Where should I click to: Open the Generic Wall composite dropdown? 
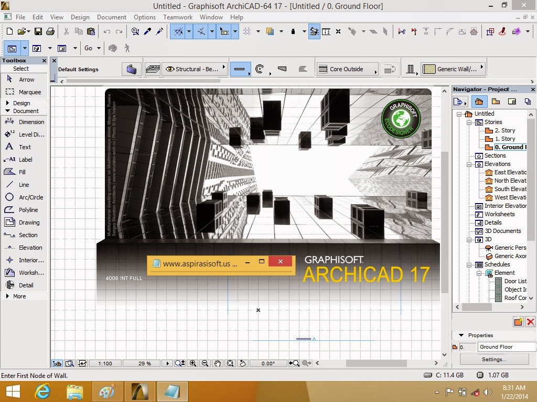[x=453, y=69]
